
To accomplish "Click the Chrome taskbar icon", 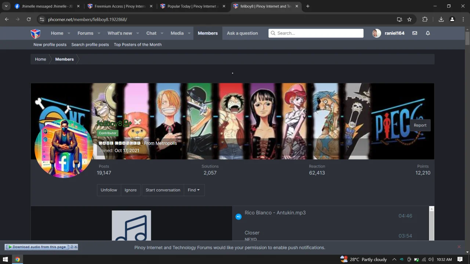I will (17, 259).
